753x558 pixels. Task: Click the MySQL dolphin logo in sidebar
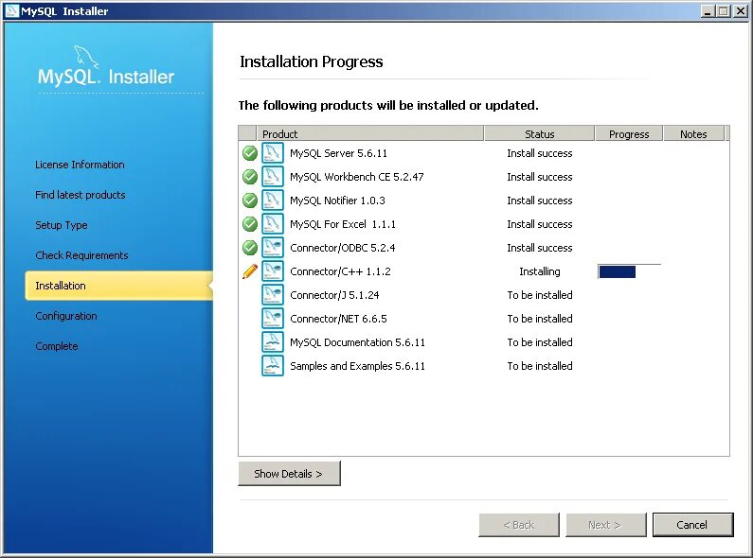86,58
